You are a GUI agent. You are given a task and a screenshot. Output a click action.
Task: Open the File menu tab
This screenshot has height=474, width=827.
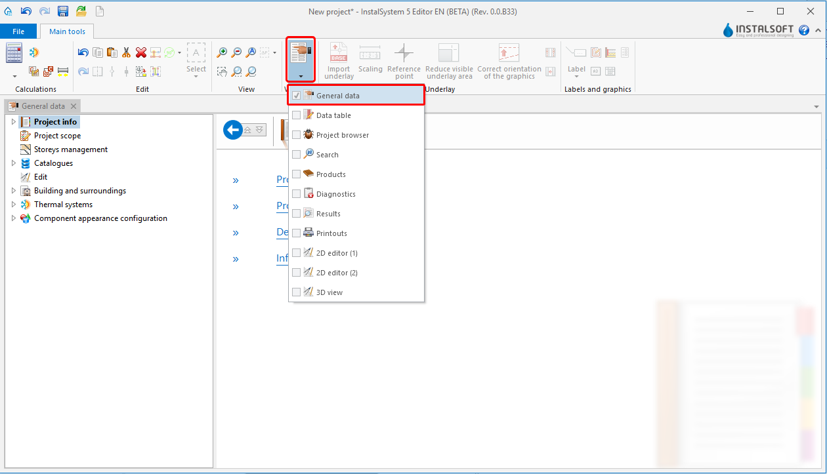click(18, 31)
